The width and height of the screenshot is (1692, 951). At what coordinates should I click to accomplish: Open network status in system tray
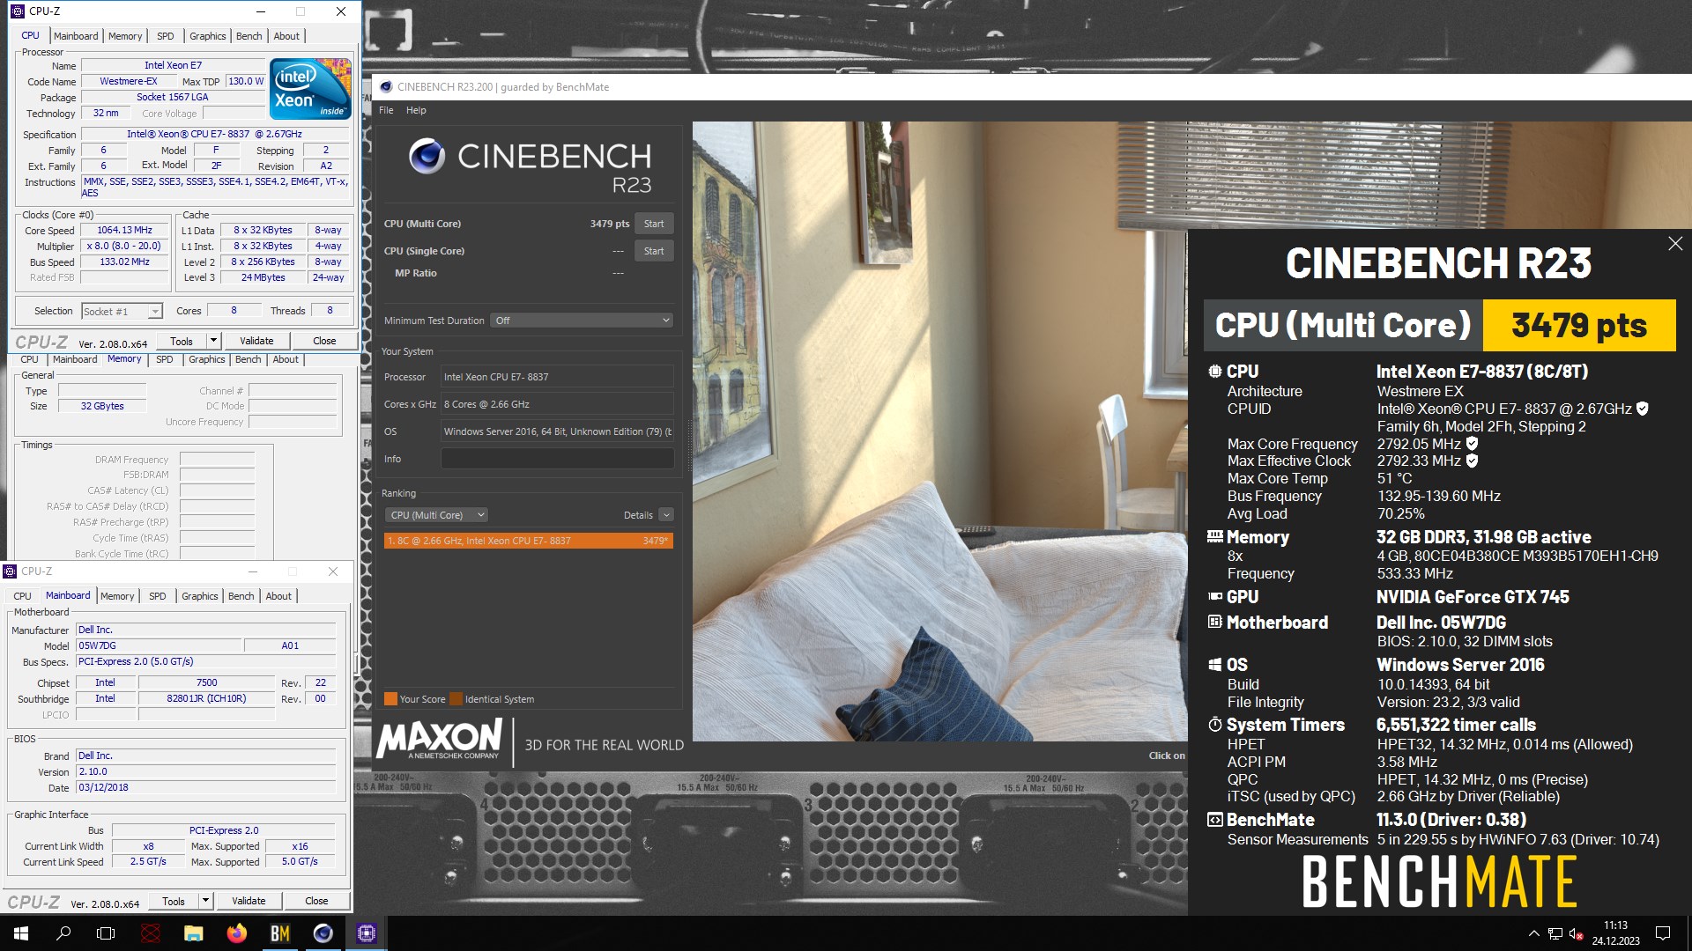pos(1555,933)
